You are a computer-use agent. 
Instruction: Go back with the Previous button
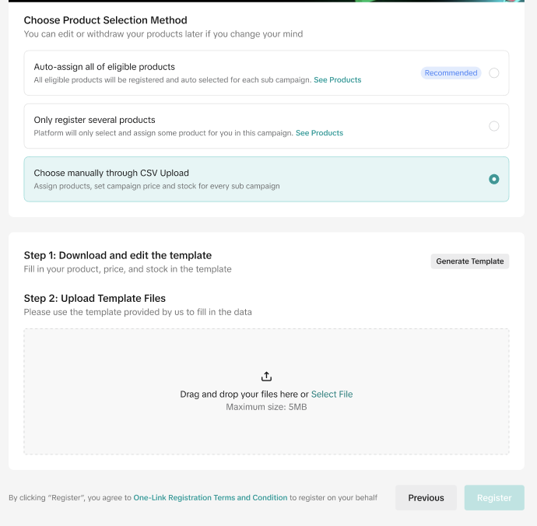(426, 498)
